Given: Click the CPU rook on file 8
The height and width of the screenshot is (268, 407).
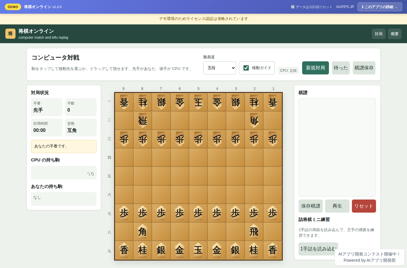Looking at the screenshot, I should pyautogui.click(x=143, y=121).
